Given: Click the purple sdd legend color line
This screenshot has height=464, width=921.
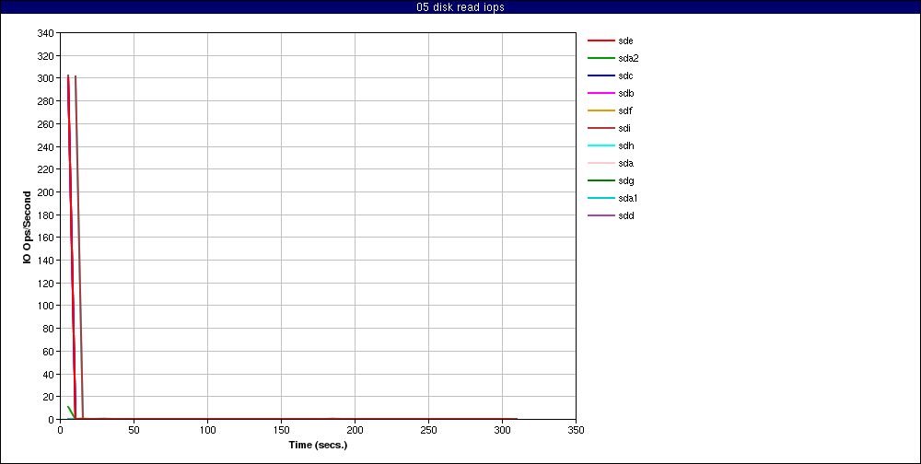Looking at the screenshot, I should click(x=600, y=215).
